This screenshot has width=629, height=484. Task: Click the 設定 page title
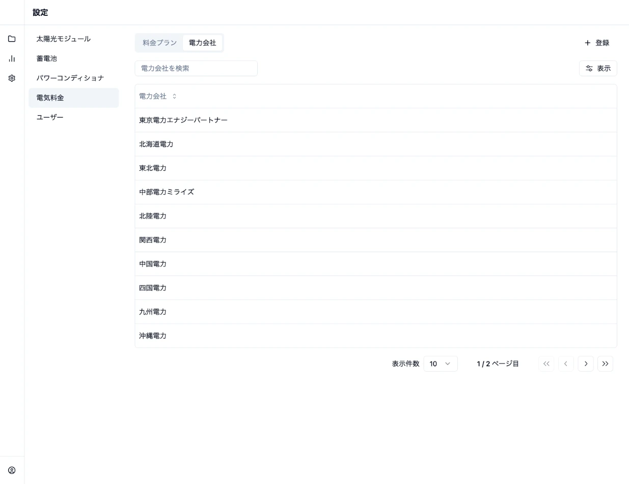tap(40, 12)
